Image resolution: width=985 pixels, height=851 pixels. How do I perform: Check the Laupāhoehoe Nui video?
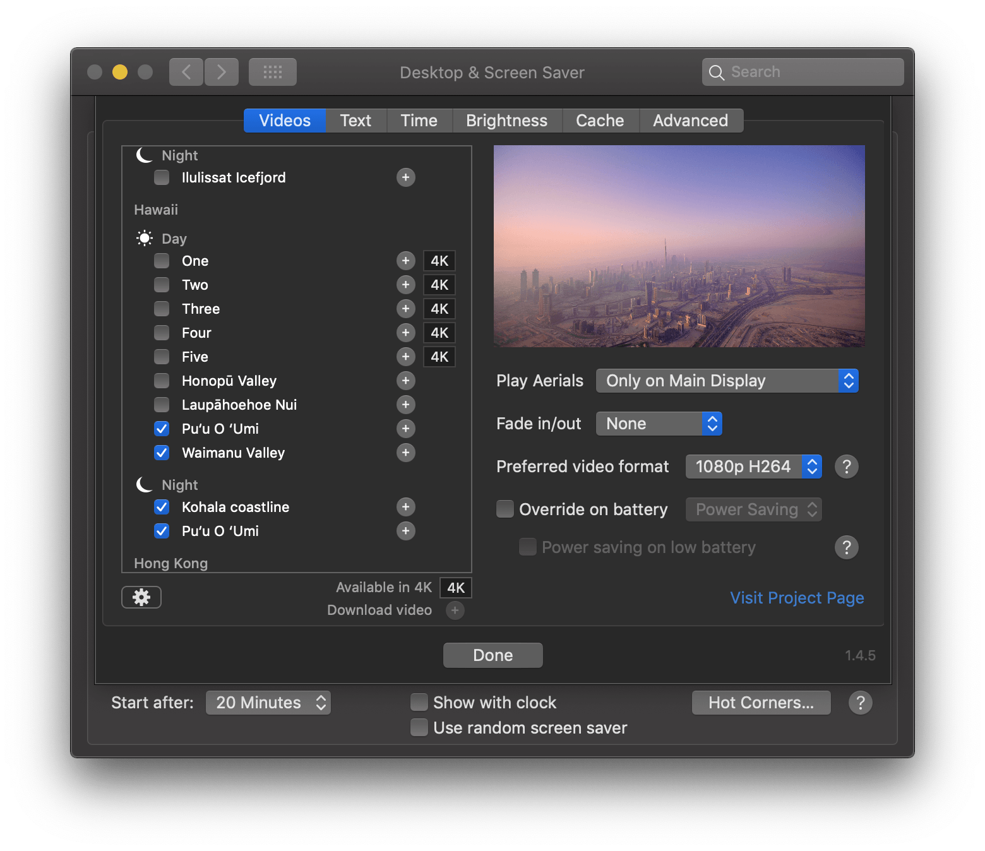162,405
